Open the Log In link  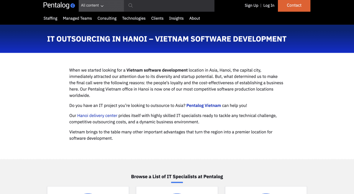coord(269,5)
